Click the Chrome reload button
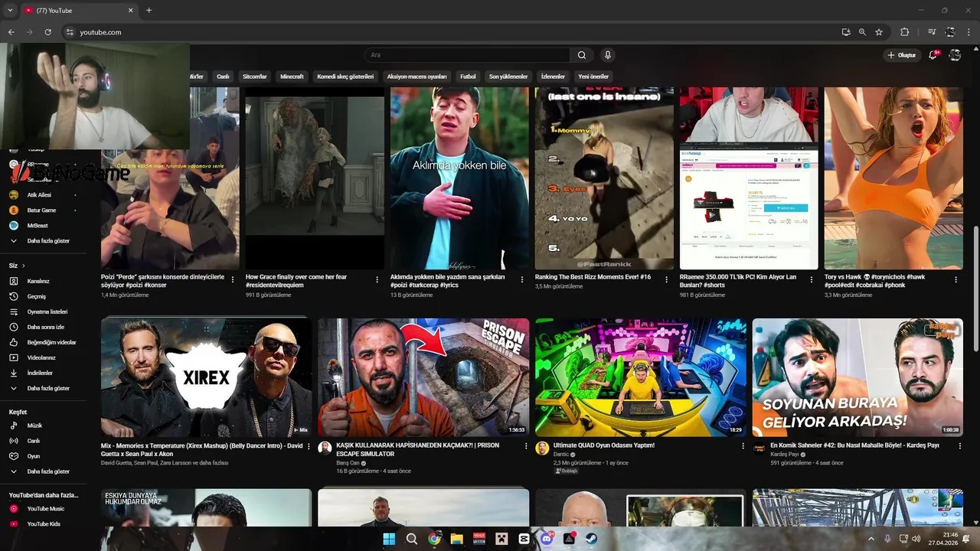980x551 pixels. coord(47,32)
